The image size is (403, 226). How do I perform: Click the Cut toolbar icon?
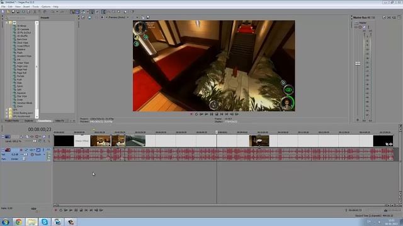[x=35, y=12]
